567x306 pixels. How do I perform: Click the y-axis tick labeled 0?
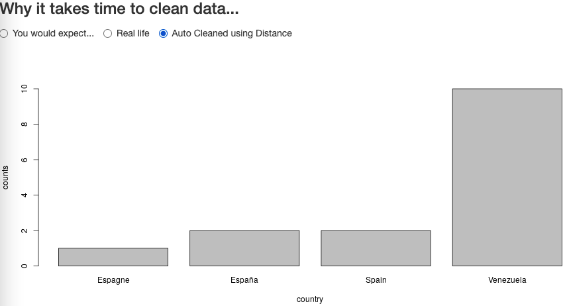pos(25,266)
